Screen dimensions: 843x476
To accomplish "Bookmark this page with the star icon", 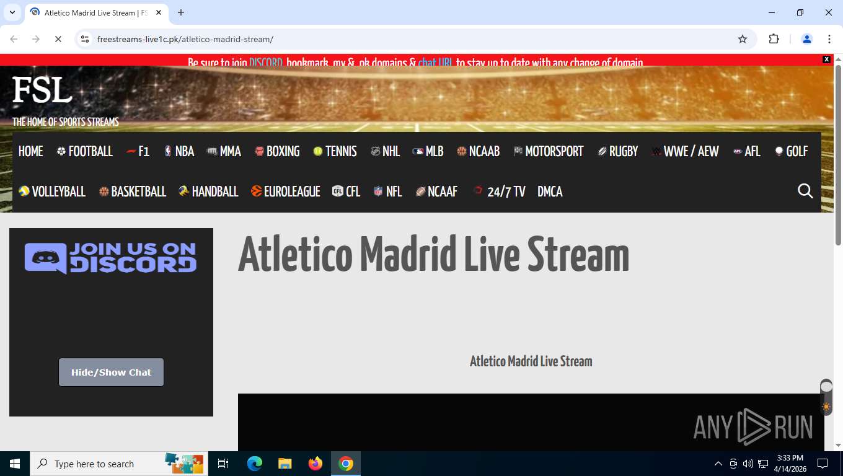I will (742, 39).
